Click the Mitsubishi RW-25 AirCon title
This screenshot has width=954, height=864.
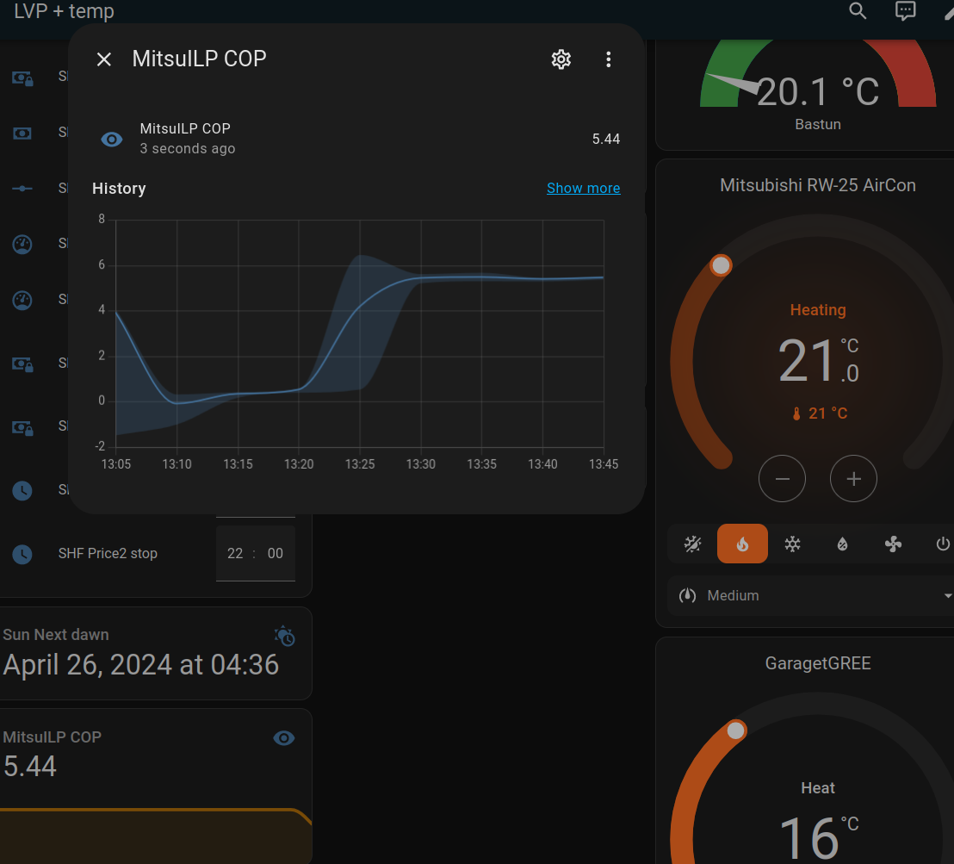(818, 185)
